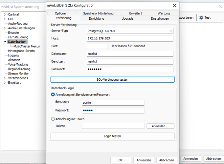Select the Verbindung tab
The image size is (224, 164).
[x=64, y=18]
